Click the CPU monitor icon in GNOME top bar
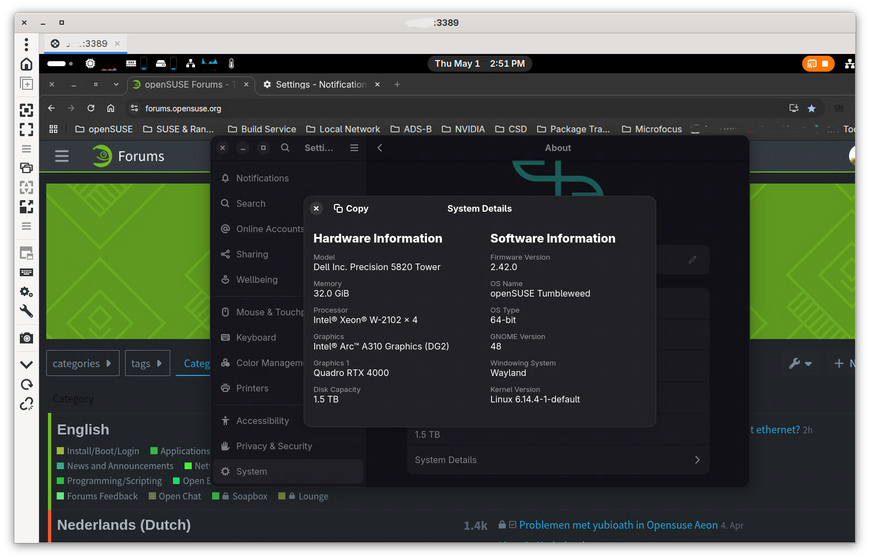The width and height of the screenshot is (870, 559). pyautogui.click(x=90, y=63)
